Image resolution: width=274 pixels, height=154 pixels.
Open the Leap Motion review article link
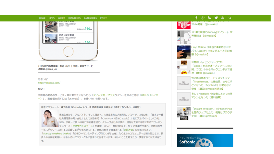pyautogui.click(x=212, y=51)
